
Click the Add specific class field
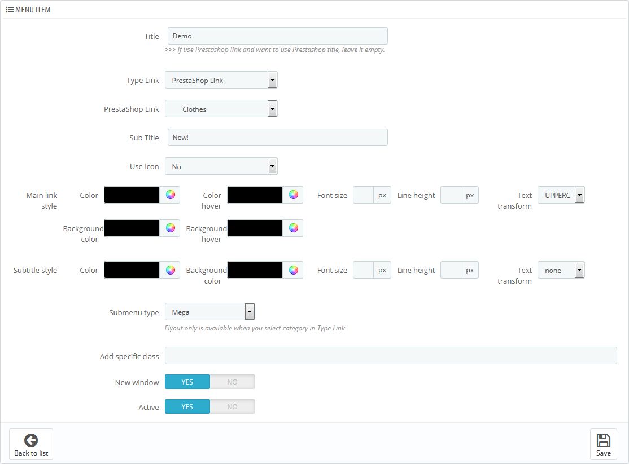[x=390, y=356]
